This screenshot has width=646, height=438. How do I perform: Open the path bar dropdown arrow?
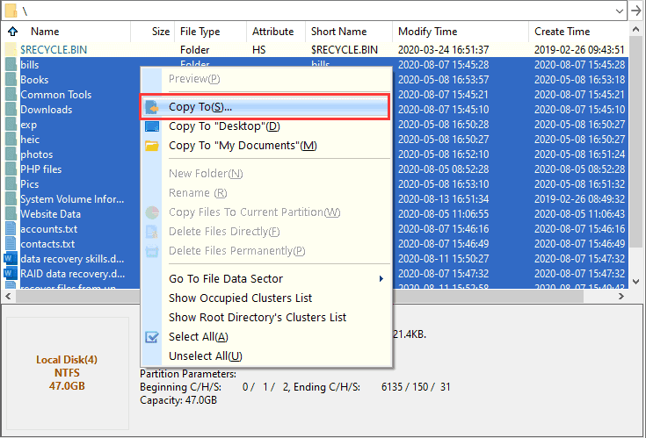[621, 10]
